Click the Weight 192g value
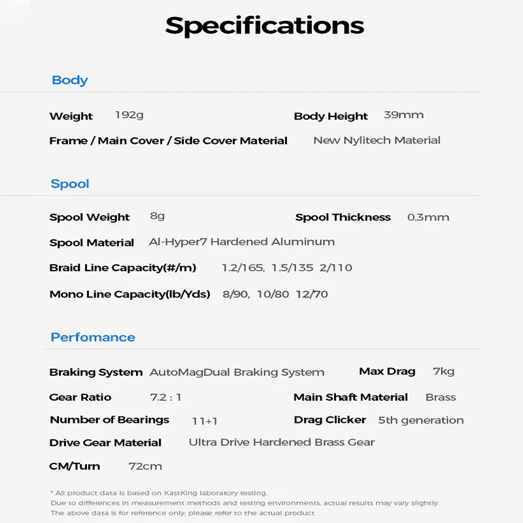 pyautogui.click(x=129, y=115)
